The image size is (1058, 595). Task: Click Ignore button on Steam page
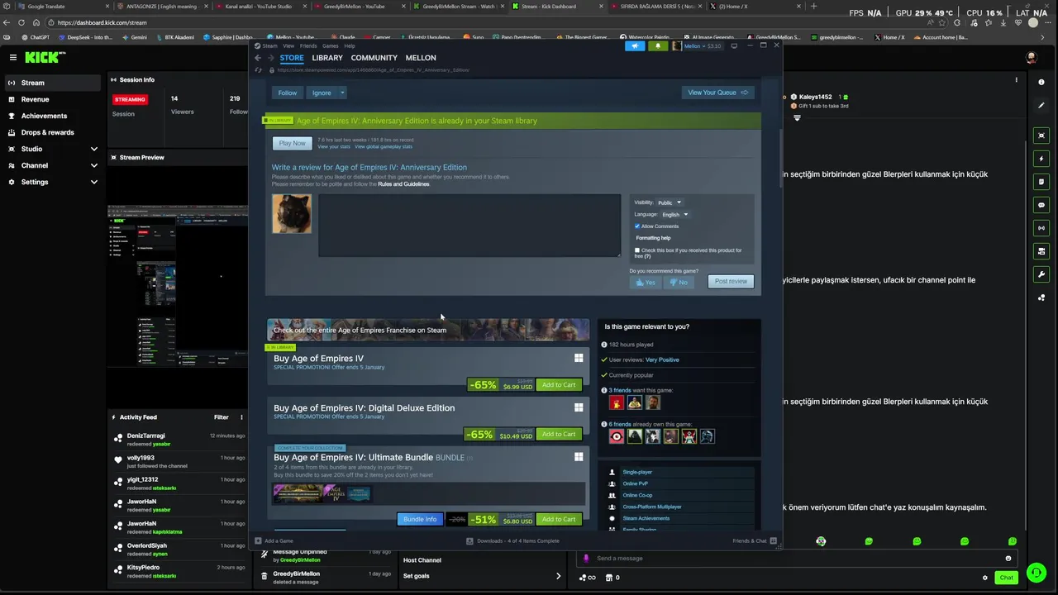coord(322,93)
